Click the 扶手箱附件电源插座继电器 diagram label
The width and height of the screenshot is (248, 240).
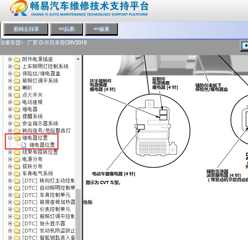click(102, 85)
